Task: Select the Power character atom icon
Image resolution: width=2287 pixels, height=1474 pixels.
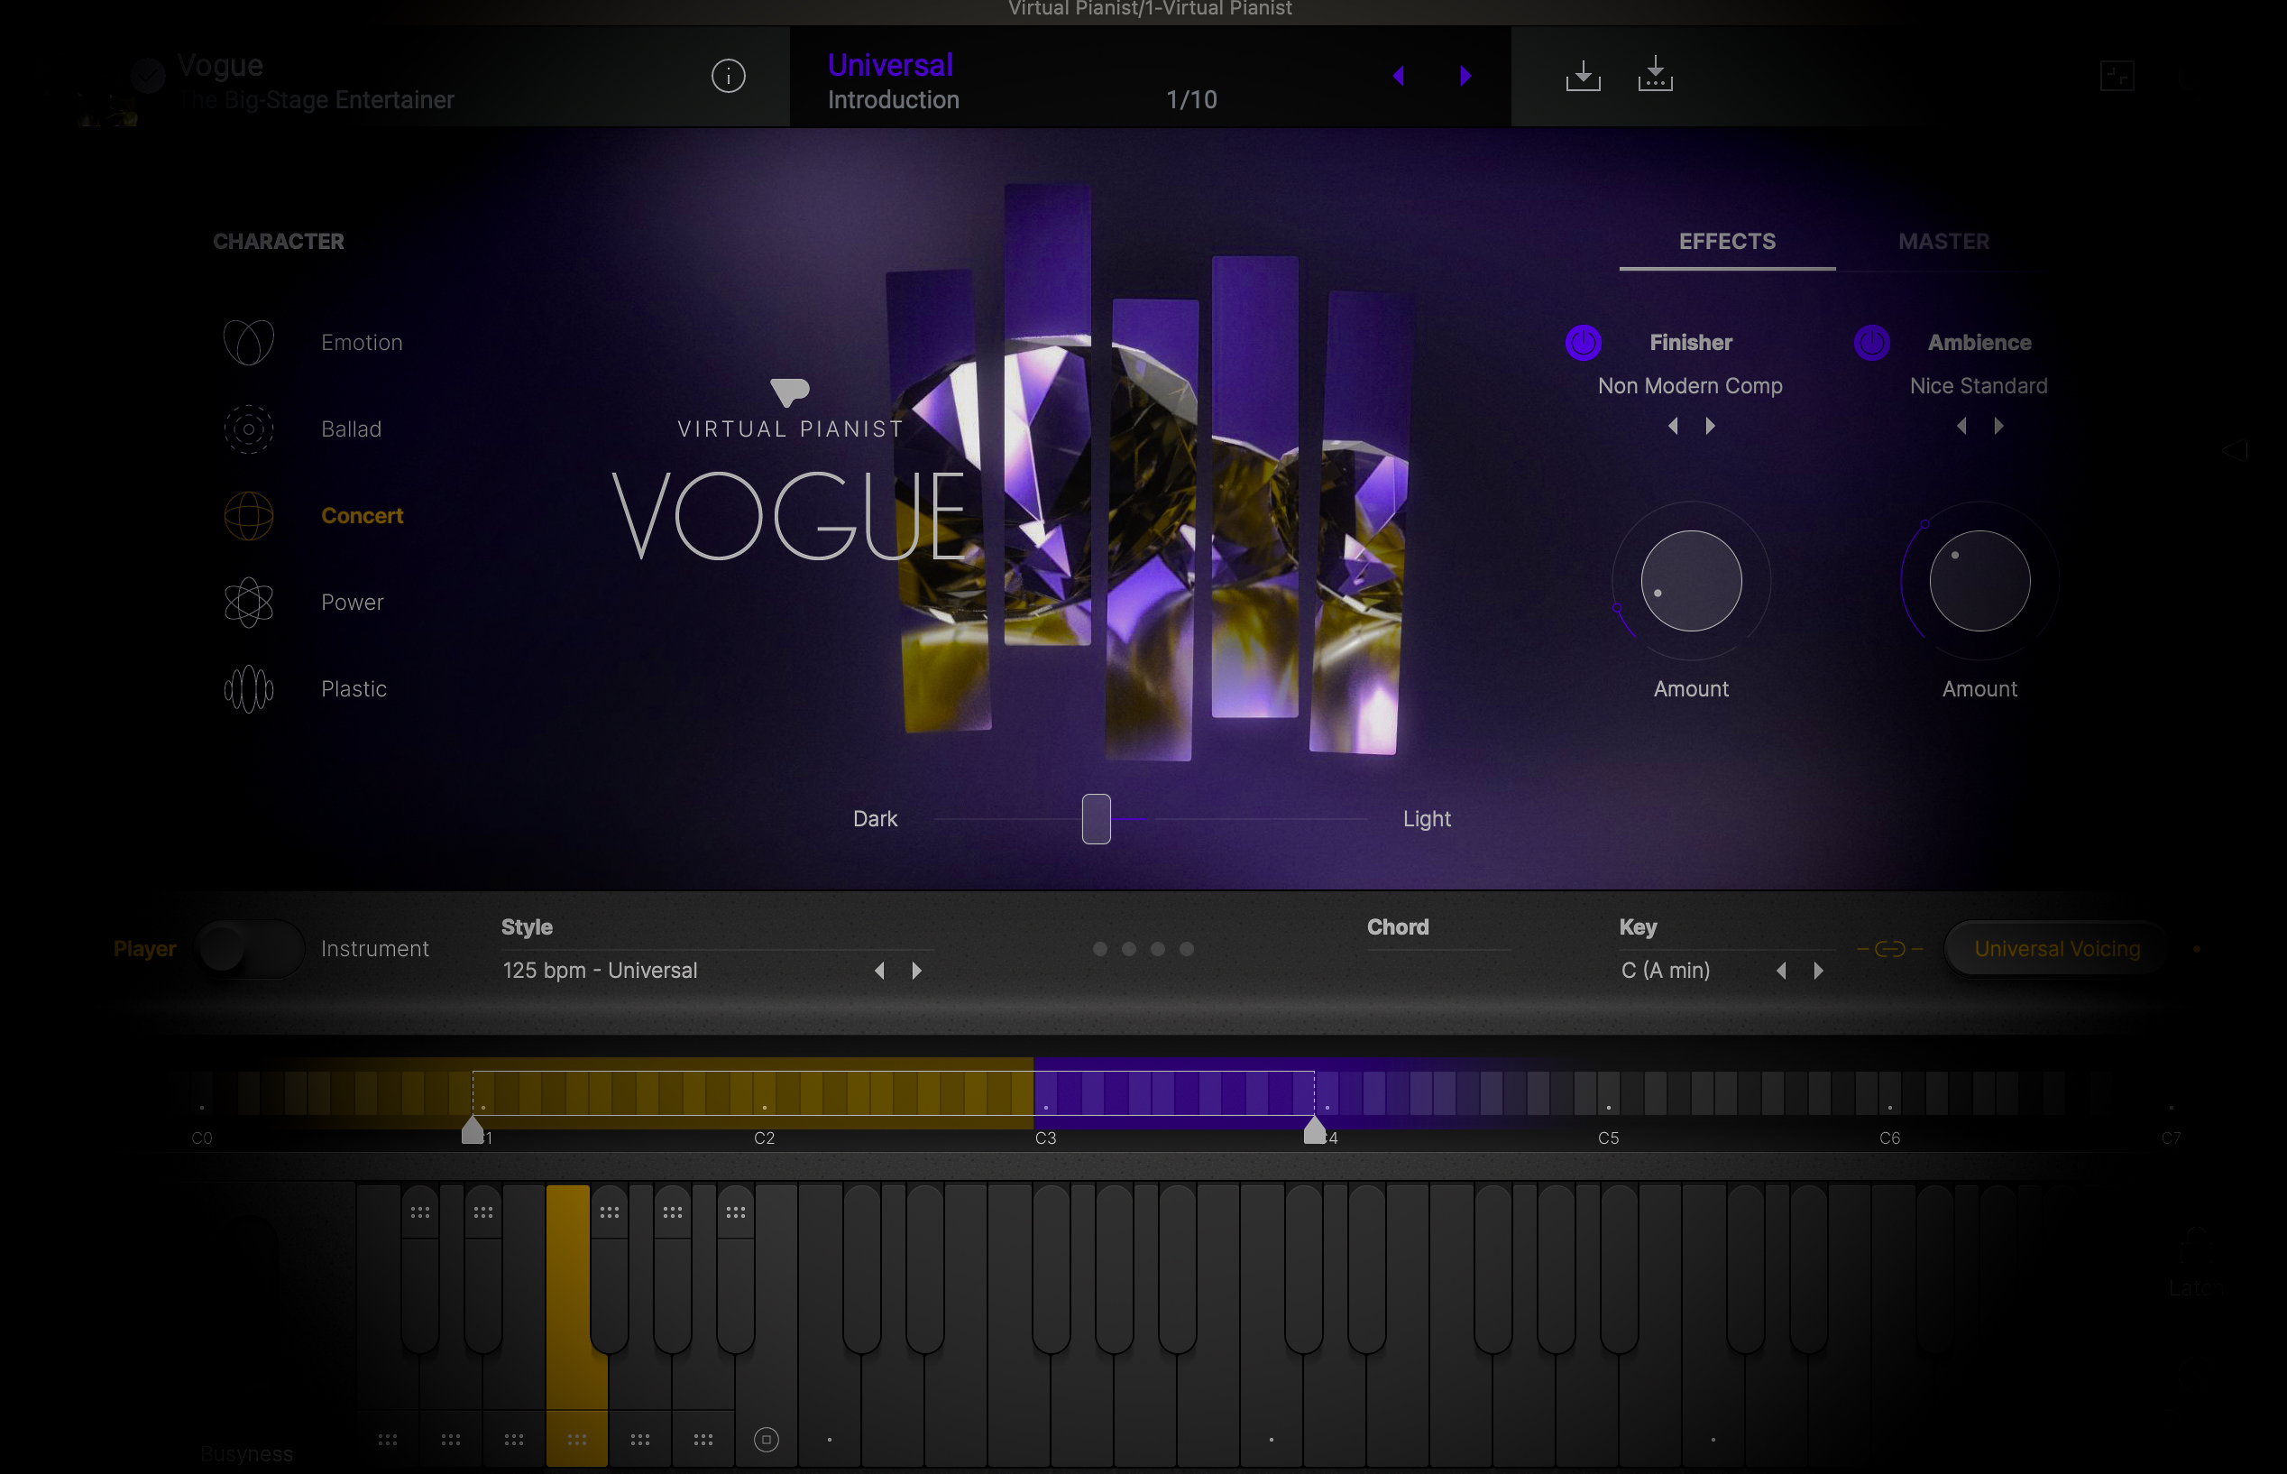Action: (249, 602)
